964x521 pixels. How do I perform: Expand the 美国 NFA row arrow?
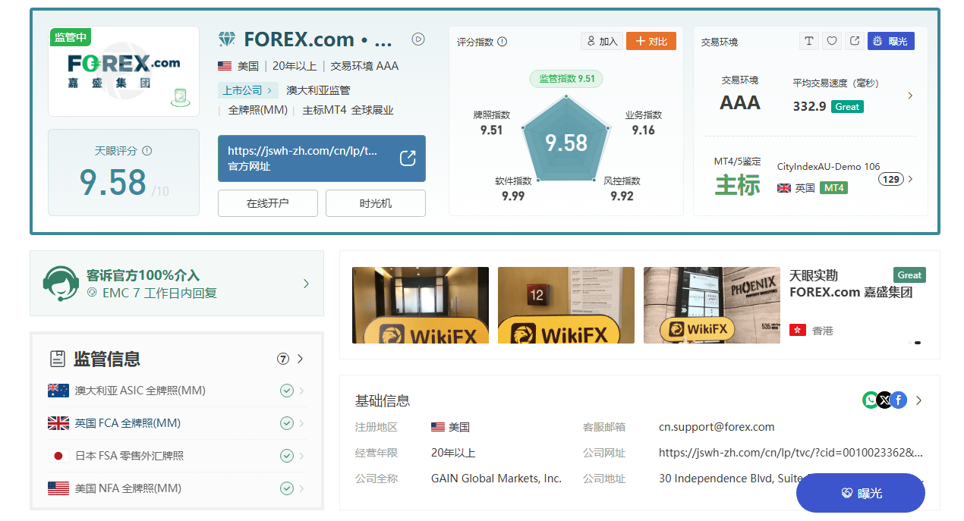[x=301, y=488]
